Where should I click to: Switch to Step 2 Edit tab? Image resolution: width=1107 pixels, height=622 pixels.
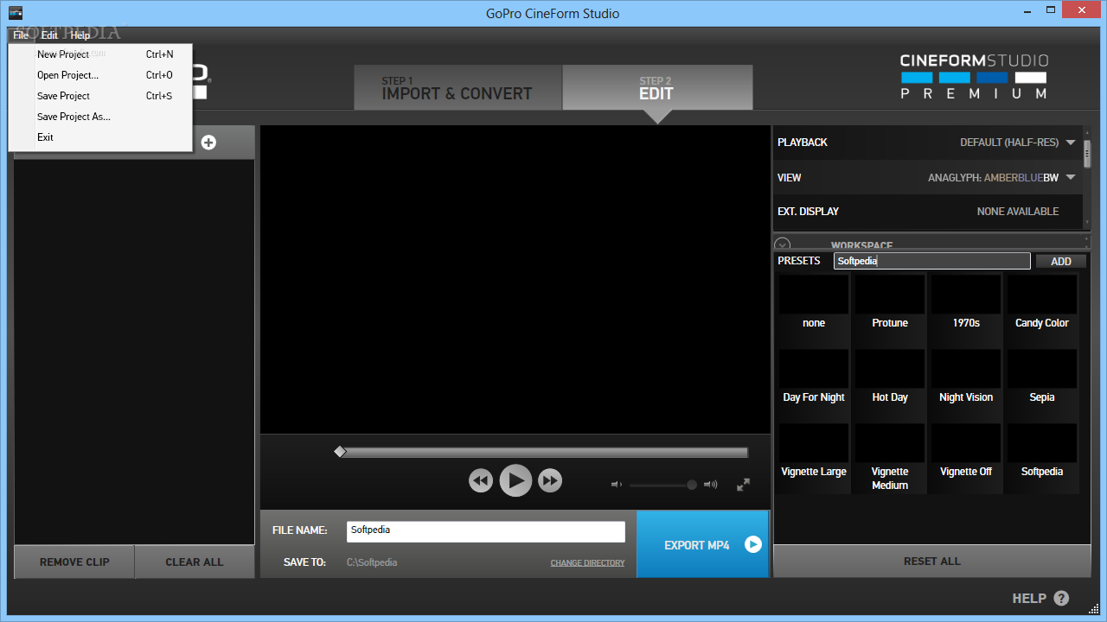657,88
